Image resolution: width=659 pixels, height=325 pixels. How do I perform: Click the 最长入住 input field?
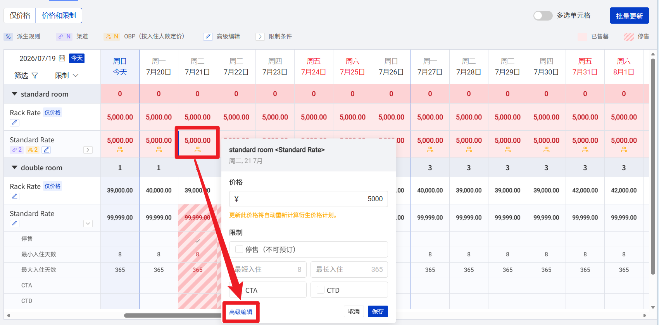(x=349, y=270)
